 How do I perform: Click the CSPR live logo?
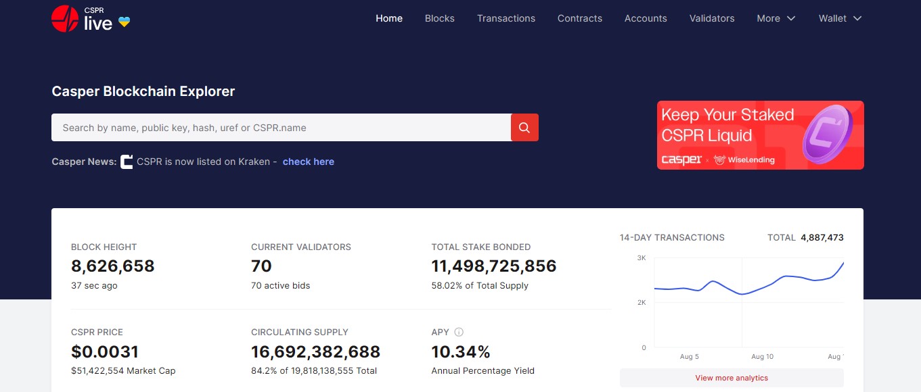click(x=82, y=19)
